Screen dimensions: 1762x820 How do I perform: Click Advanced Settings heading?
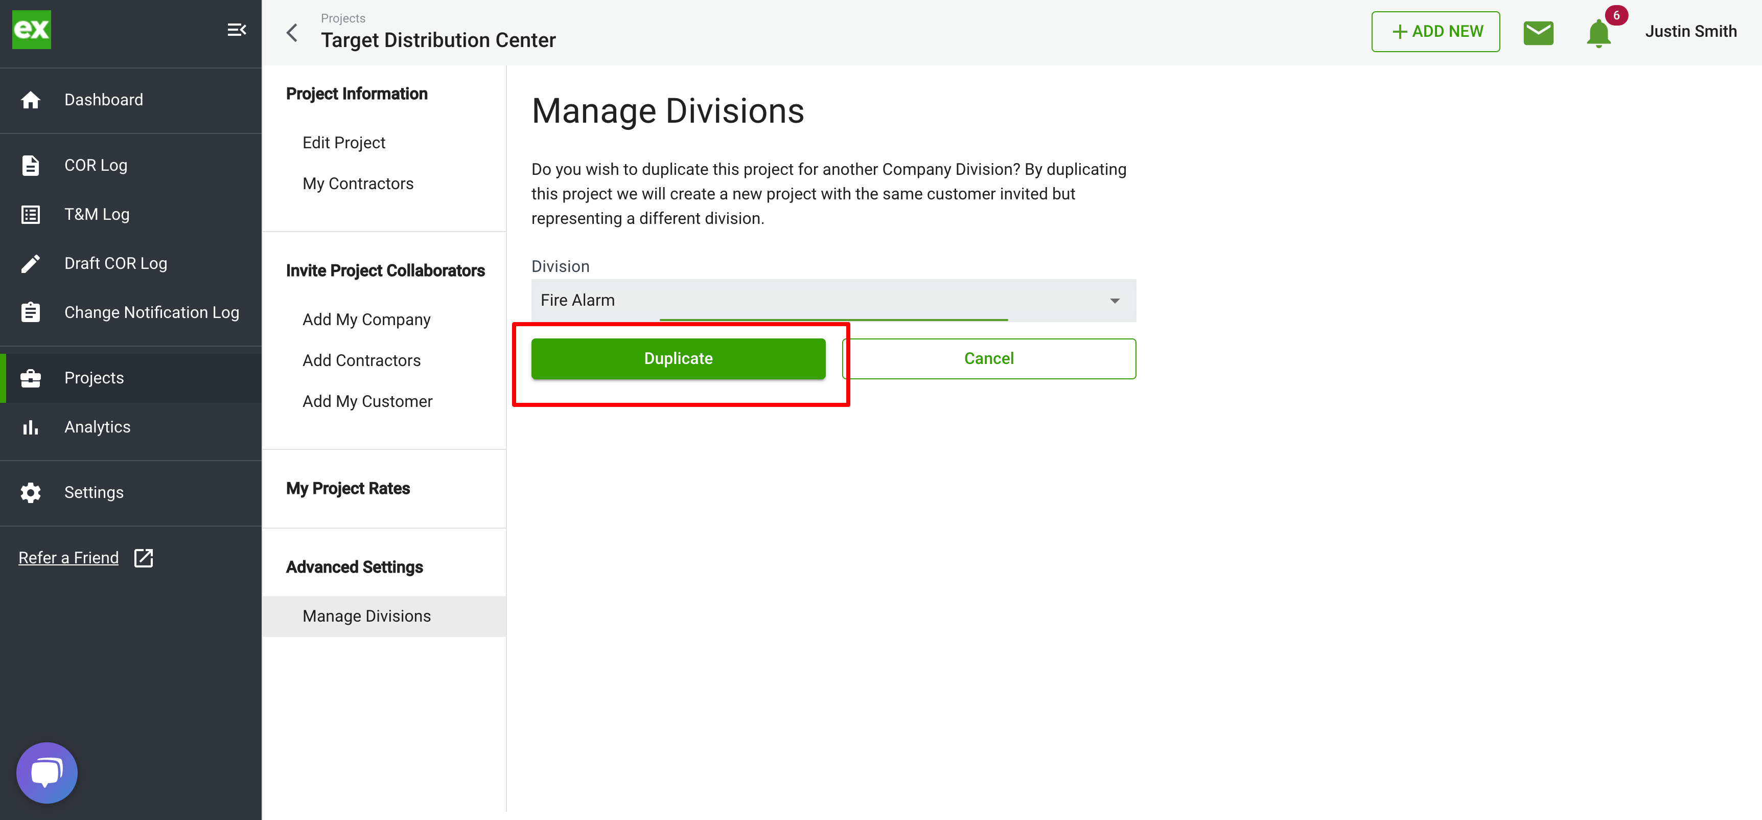354,567
